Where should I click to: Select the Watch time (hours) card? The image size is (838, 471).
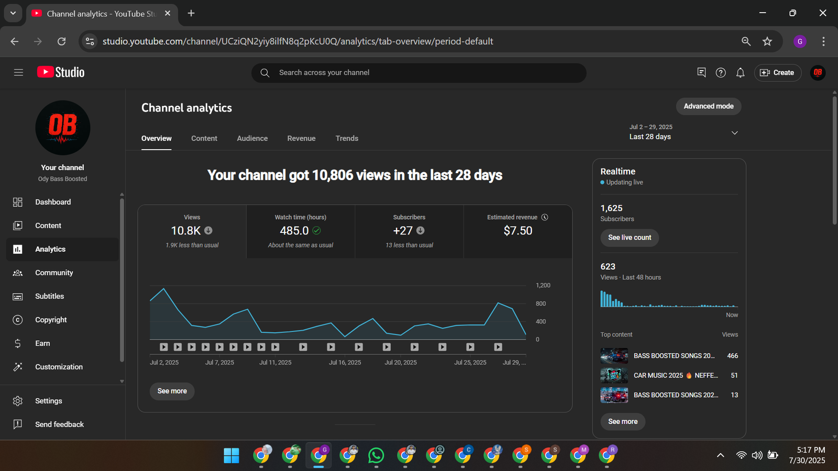coord(301,231)
